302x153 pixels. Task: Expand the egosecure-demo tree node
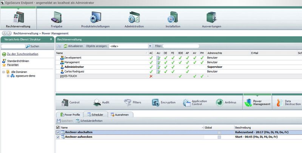pyautogui.click(x=8, y=76)
